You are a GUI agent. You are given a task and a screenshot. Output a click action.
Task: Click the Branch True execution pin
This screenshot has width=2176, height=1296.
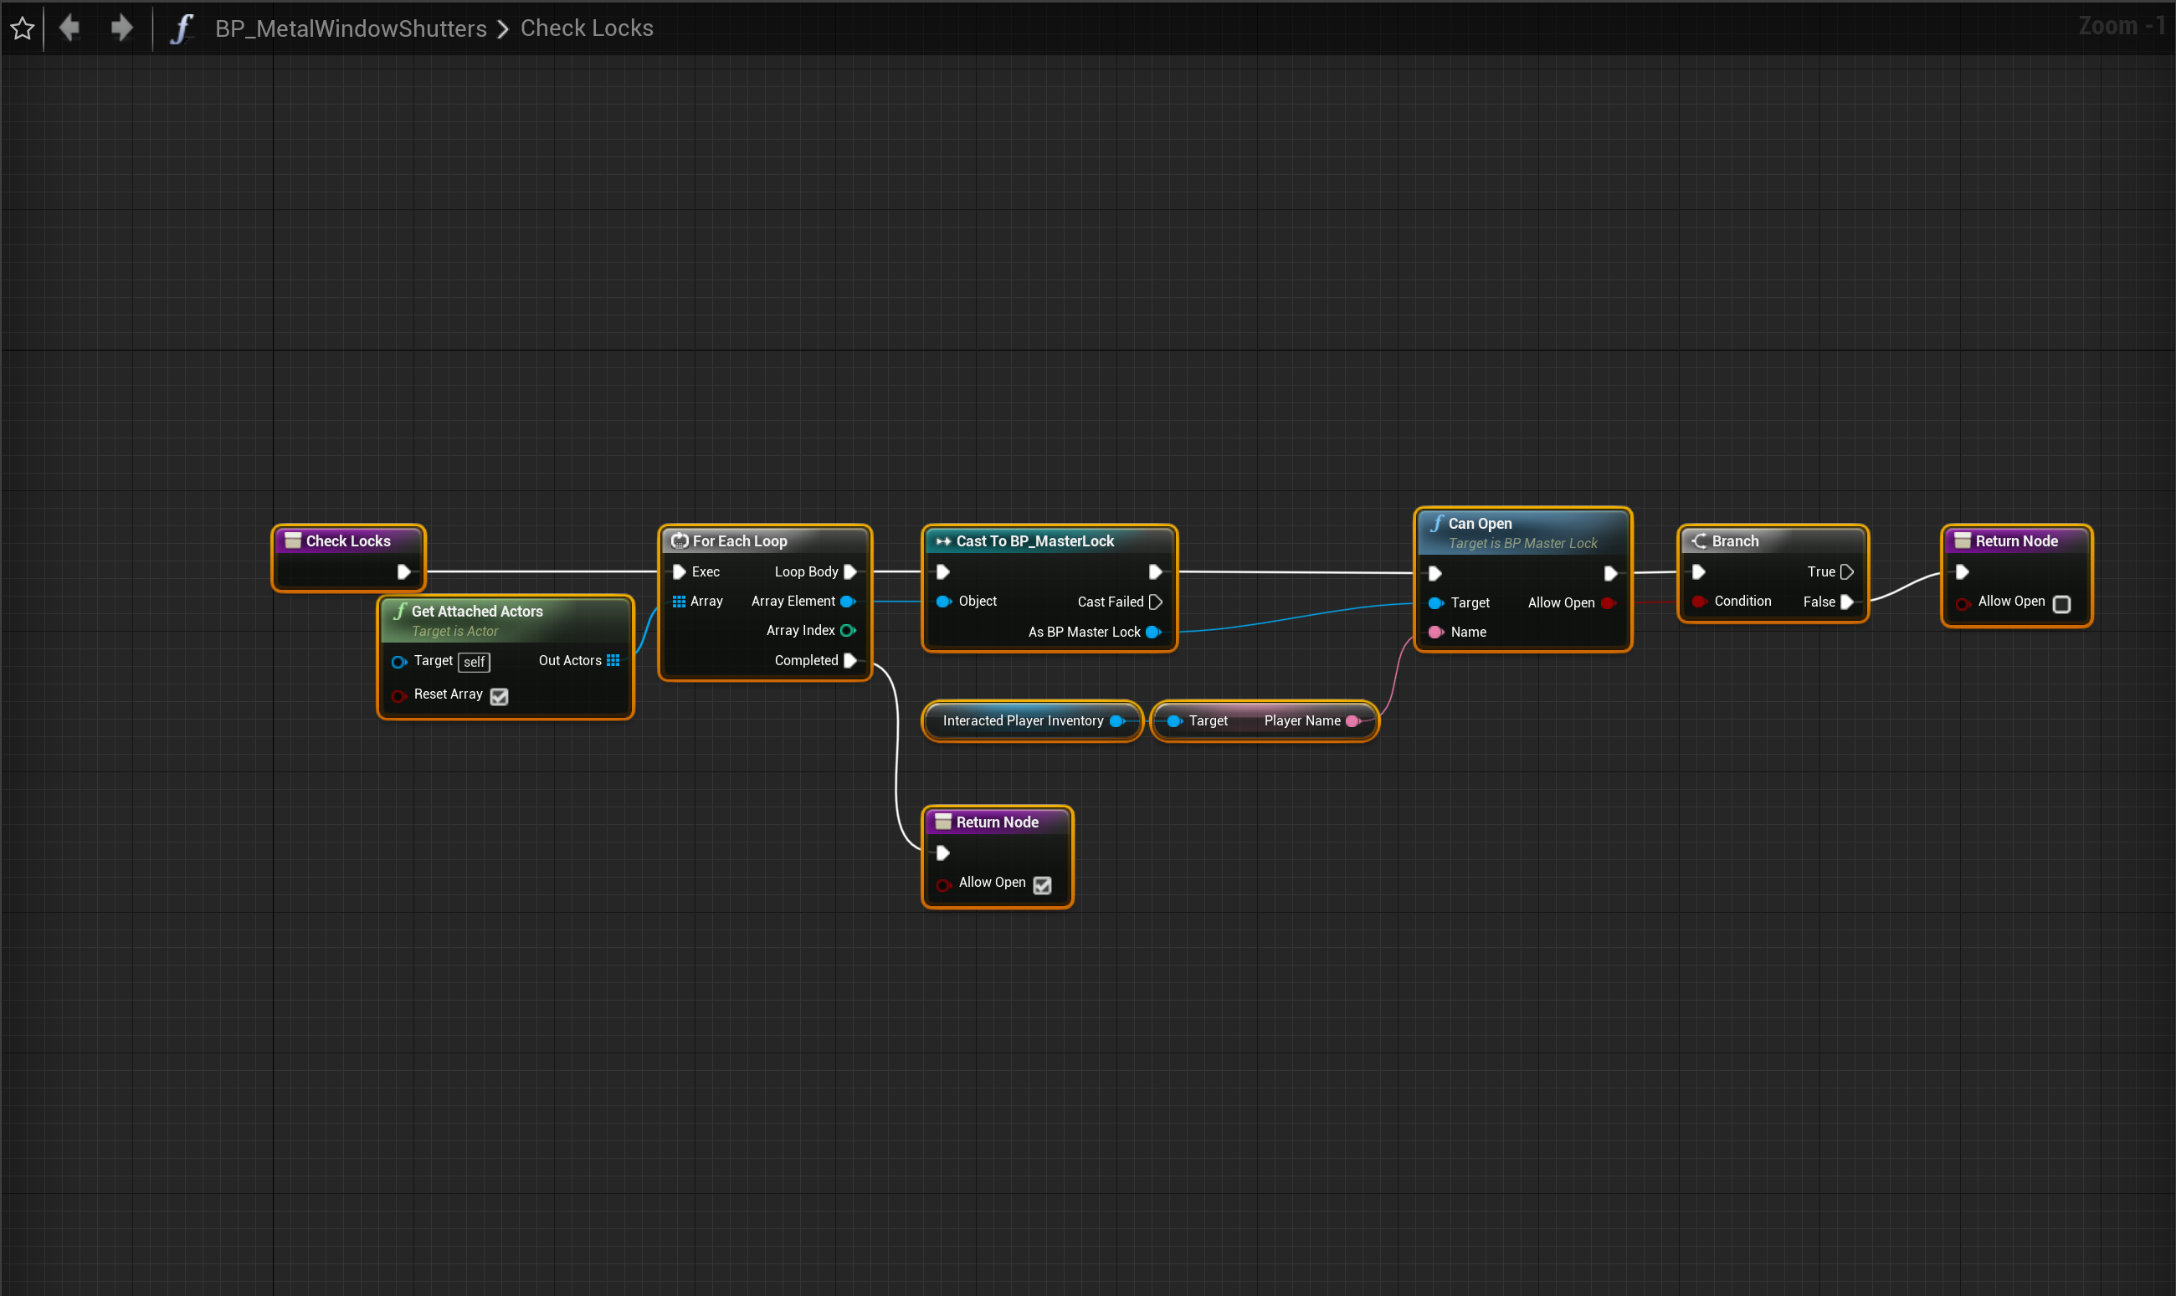tap(1845, 572)
